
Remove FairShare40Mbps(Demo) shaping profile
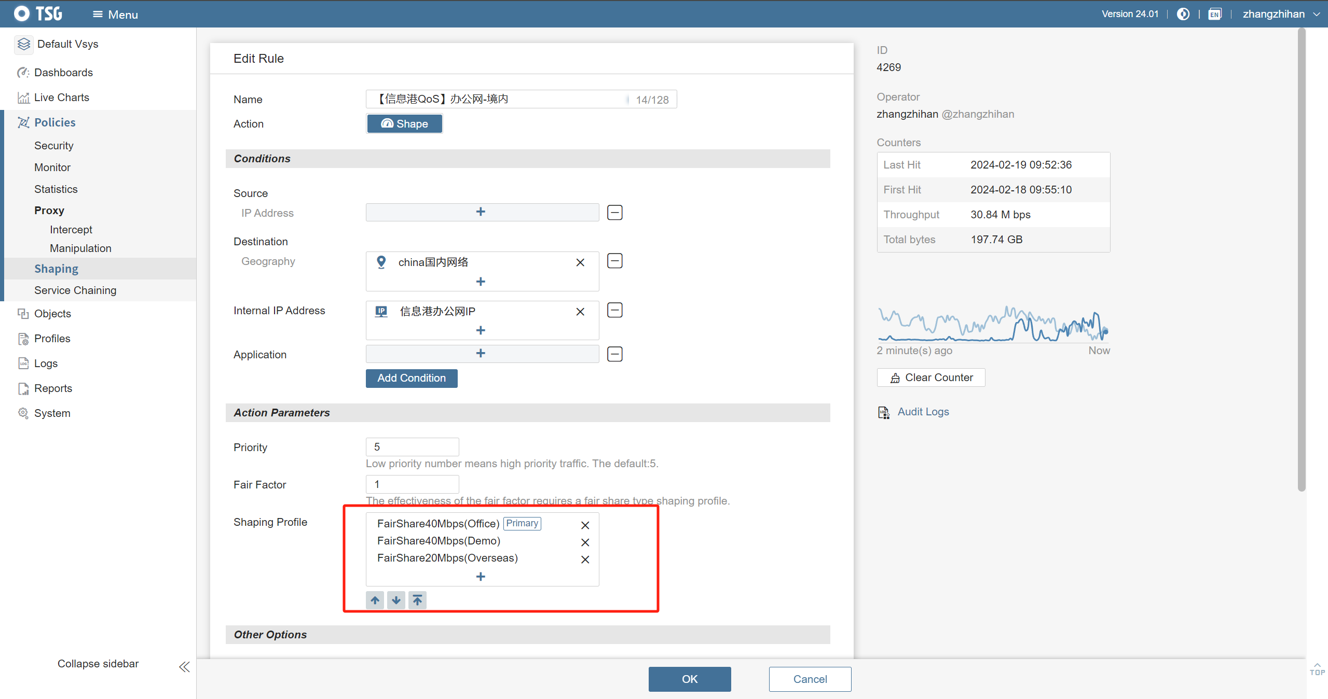click(585, 542)
